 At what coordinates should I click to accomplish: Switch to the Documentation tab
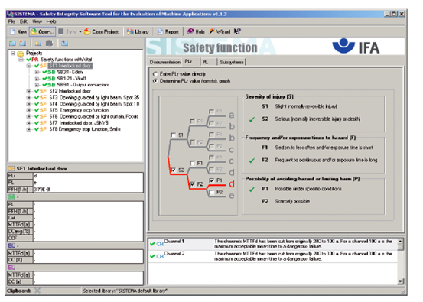pyautogui.click(x=164, y=62)
